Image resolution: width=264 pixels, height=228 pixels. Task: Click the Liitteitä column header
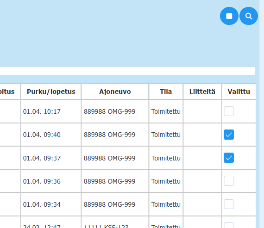tap(202, 92)
